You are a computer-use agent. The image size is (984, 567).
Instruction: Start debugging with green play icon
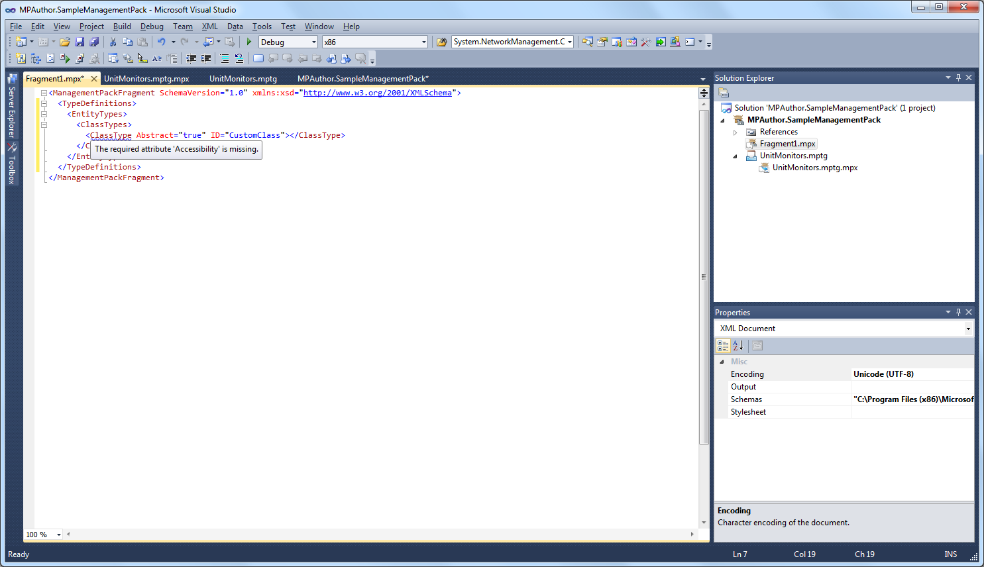pos(249,42)
